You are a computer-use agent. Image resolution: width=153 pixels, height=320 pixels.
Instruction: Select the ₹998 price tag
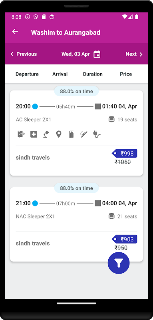[125, 153]
